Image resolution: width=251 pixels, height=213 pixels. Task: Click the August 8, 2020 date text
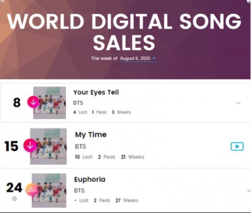point(135,58)
